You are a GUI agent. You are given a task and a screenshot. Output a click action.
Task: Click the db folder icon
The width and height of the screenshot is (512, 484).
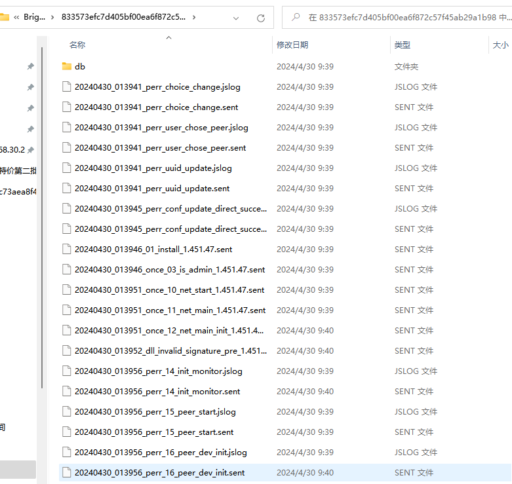[67, 66]
